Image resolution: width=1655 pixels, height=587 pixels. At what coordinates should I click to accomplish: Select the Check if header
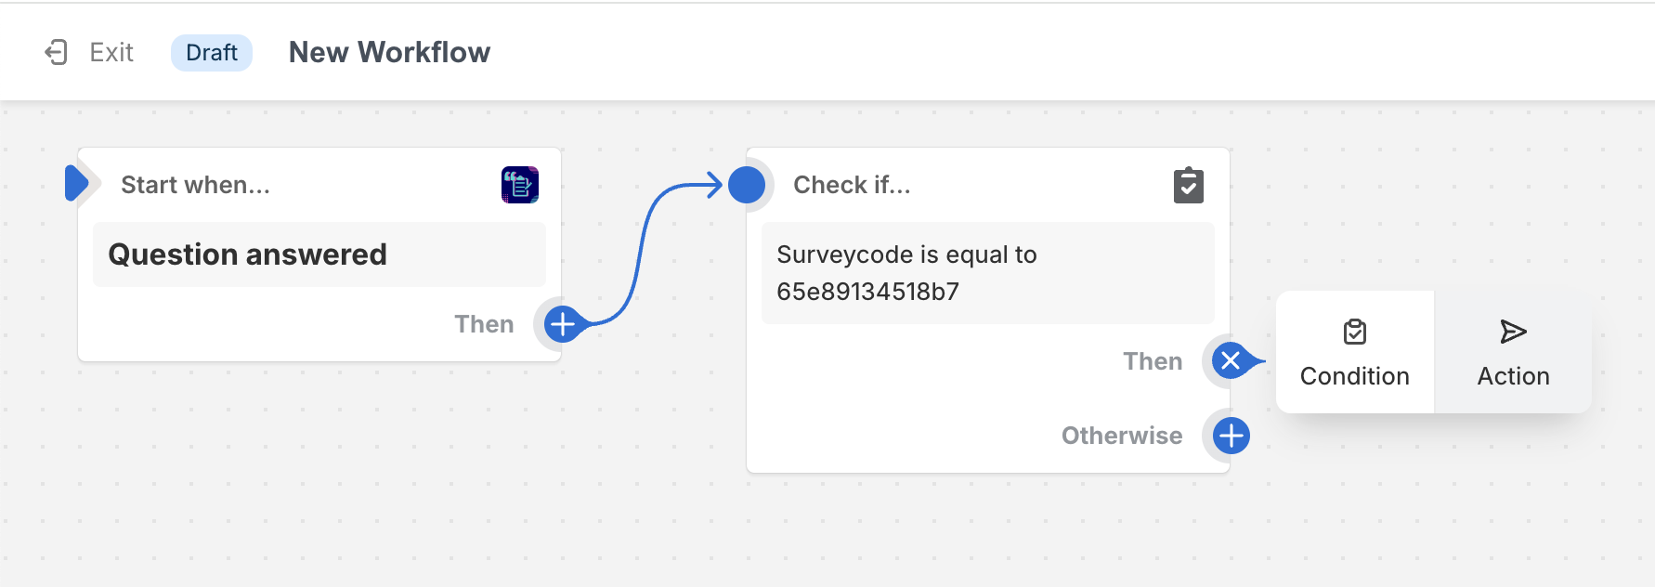point(852,185)
